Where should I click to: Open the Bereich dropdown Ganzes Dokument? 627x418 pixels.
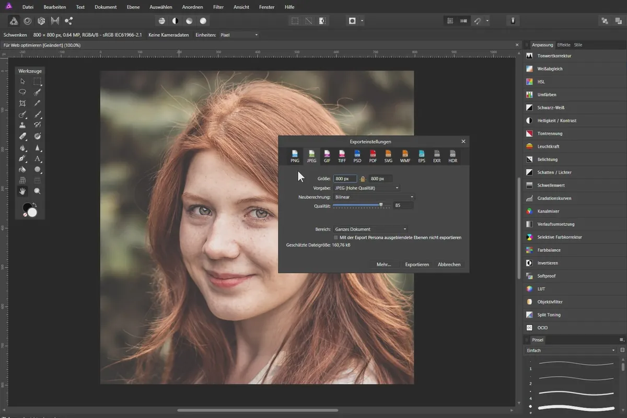click(370, 229)
